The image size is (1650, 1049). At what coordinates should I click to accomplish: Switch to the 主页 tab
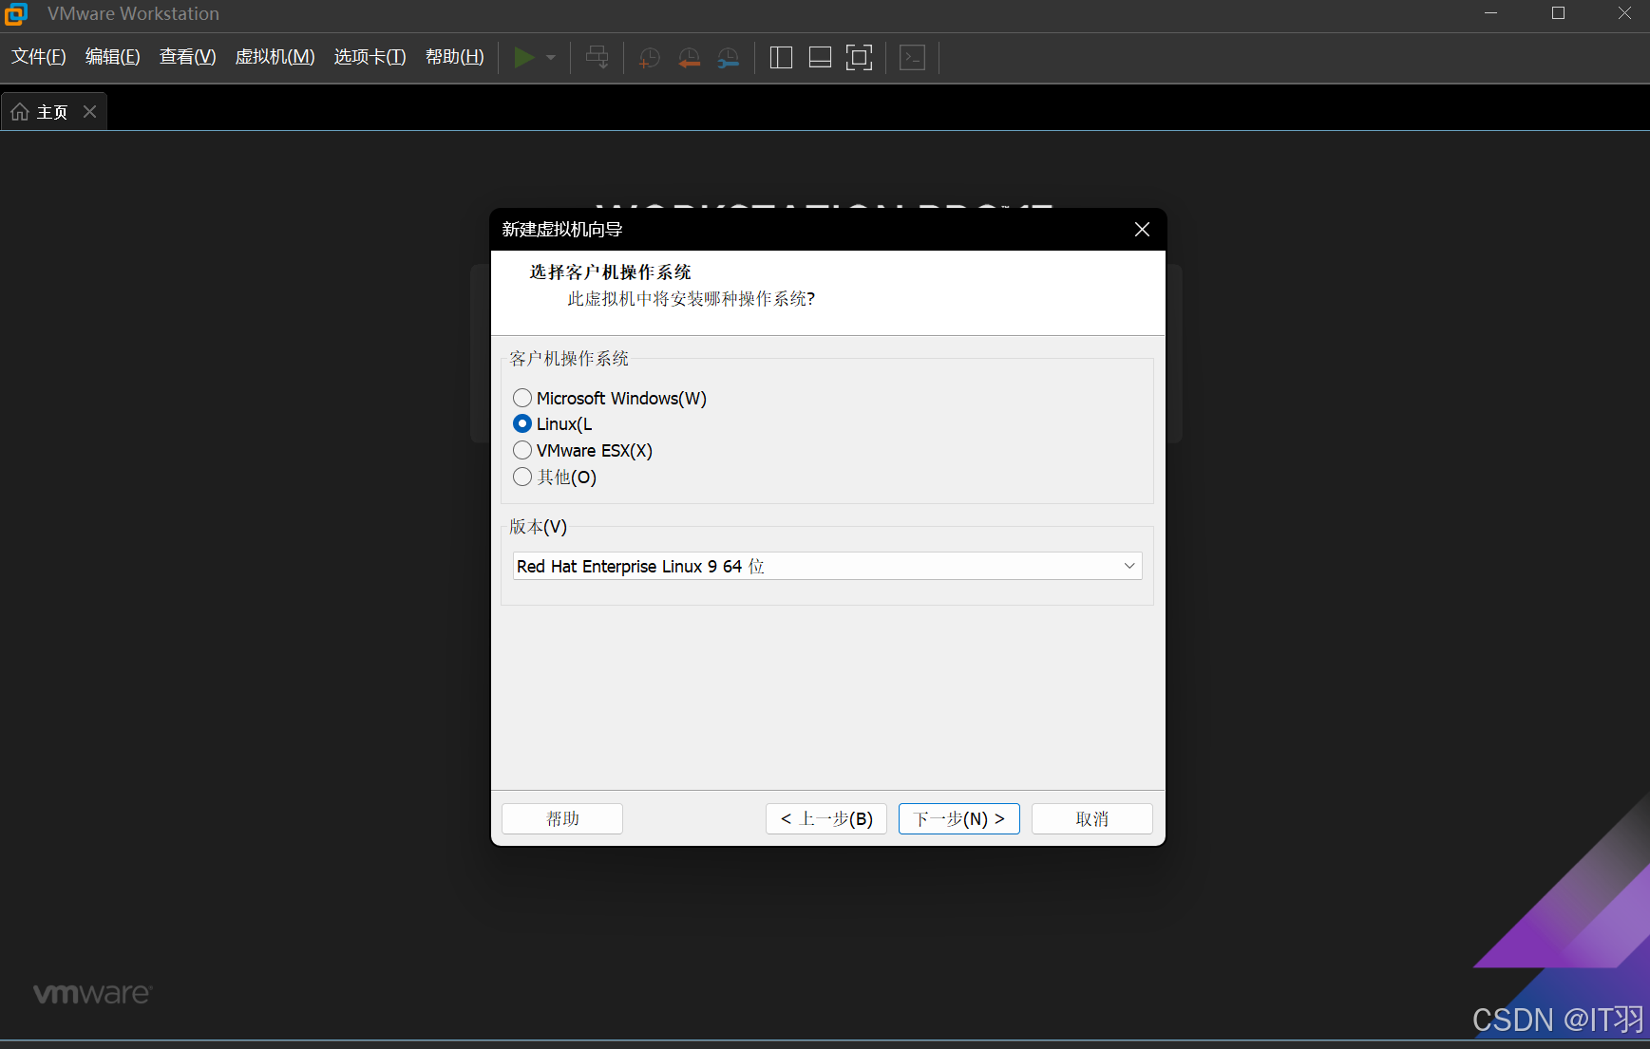(52, 112)
